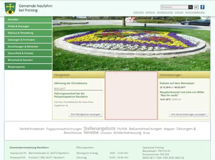This screenshot has width=215, height=160.
Task: Open the Bekanntmachungen tag
Action: tap(145, 129)
